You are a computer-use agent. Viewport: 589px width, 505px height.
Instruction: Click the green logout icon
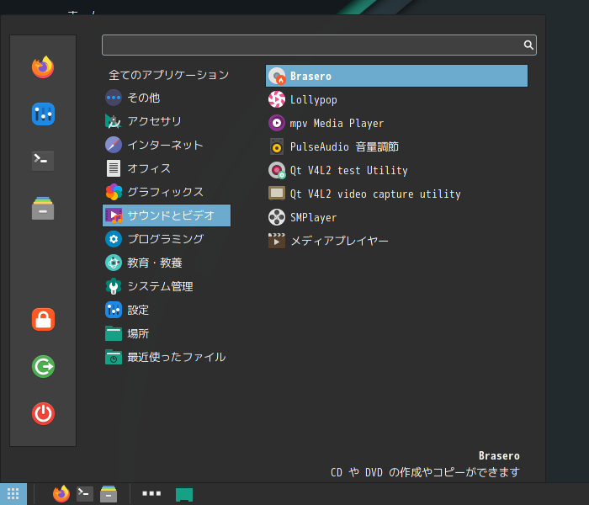pyautogui.click(x=43, y=366)
